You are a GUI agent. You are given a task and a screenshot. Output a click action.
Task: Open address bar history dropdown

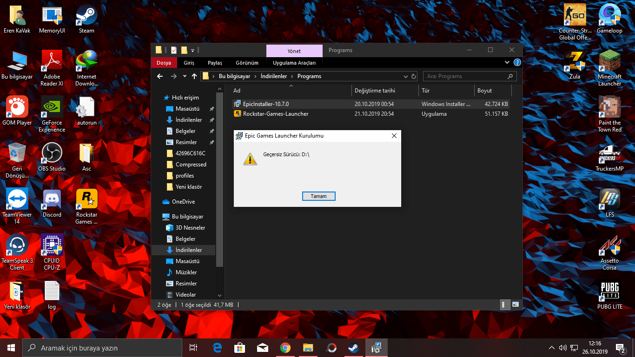point(404,76)
